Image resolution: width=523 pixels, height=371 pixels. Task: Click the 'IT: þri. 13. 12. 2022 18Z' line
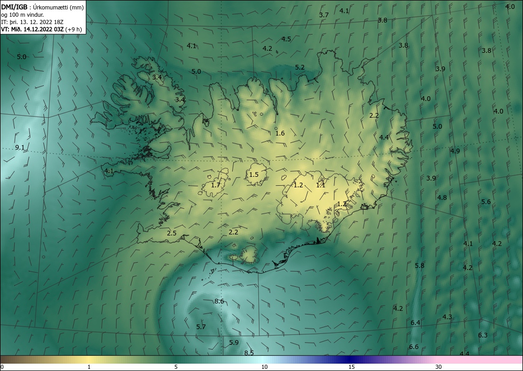[32, 22]
